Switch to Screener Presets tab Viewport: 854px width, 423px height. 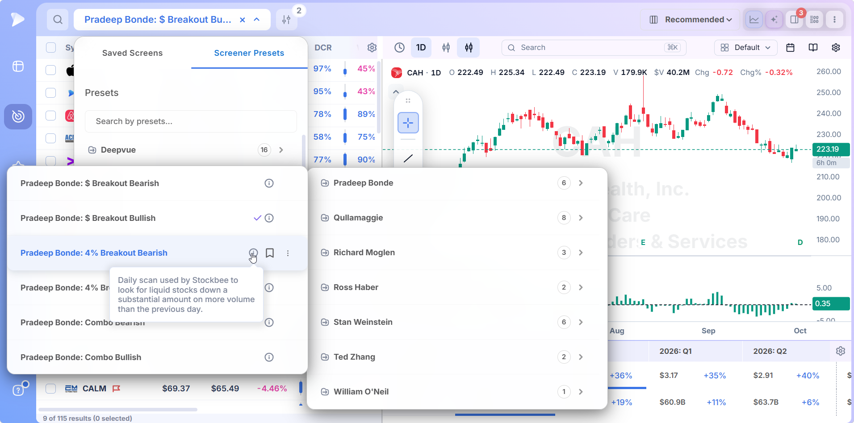pyautogui.click(x=249, y=53)
